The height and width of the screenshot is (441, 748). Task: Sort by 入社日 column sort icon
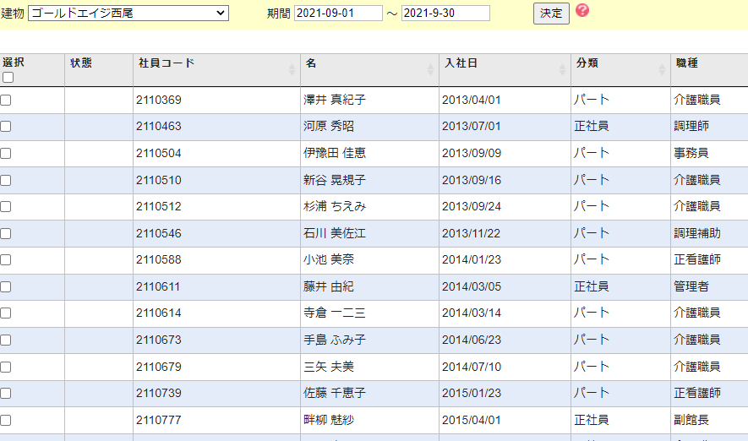(x=562, y=69)
